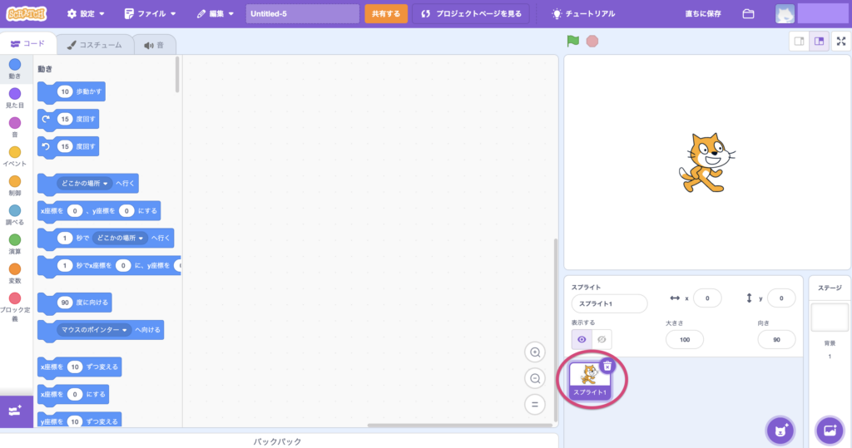Select 動き motion category circle

tap(15, 65)
